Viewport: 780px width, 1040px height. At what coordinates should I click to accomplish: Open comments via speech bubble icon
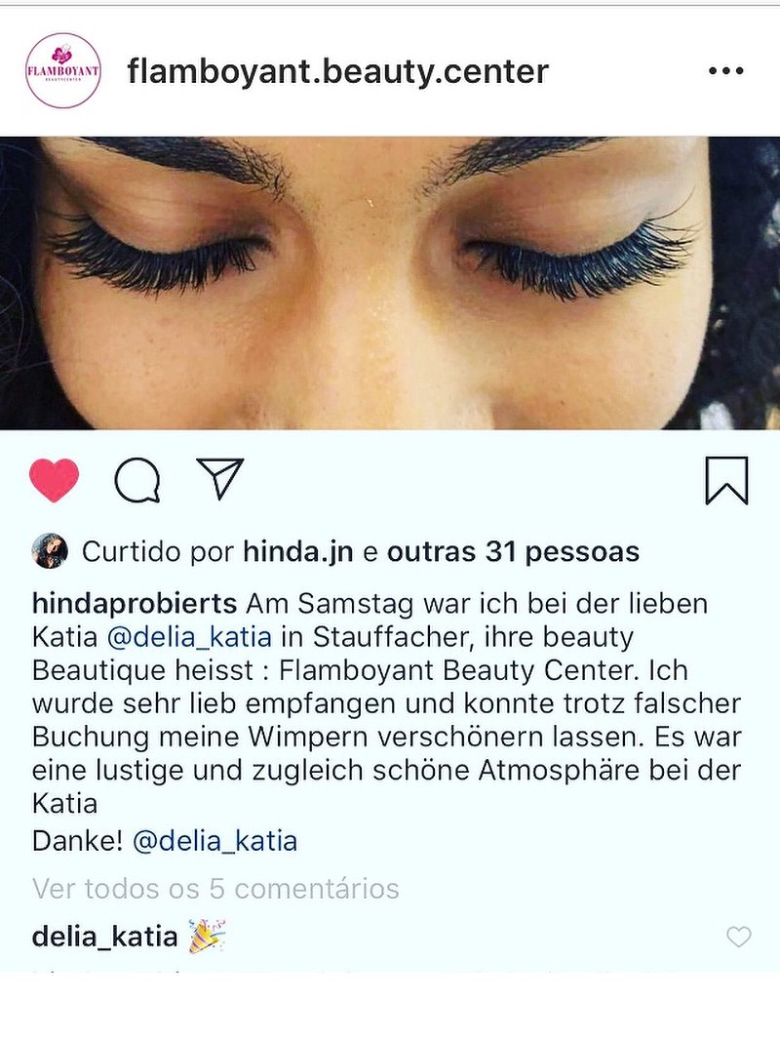pyautogui.click(x=137, y=480)
